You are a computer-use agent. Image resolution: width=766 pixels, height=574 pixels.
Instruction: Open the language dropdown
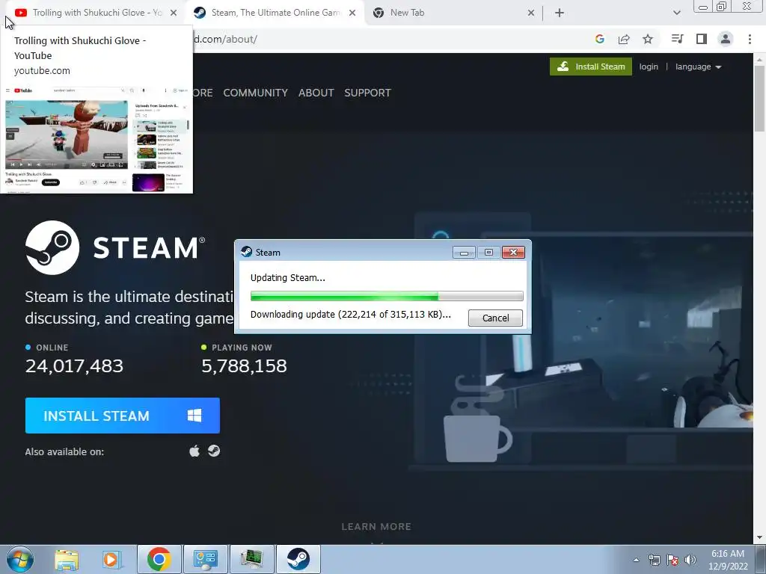(x=698, y=67)
